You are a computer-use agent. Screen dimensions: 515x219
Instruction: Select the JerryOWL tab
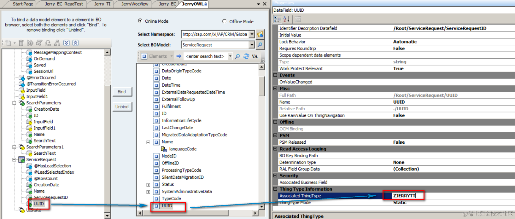[x=194, y=4]
